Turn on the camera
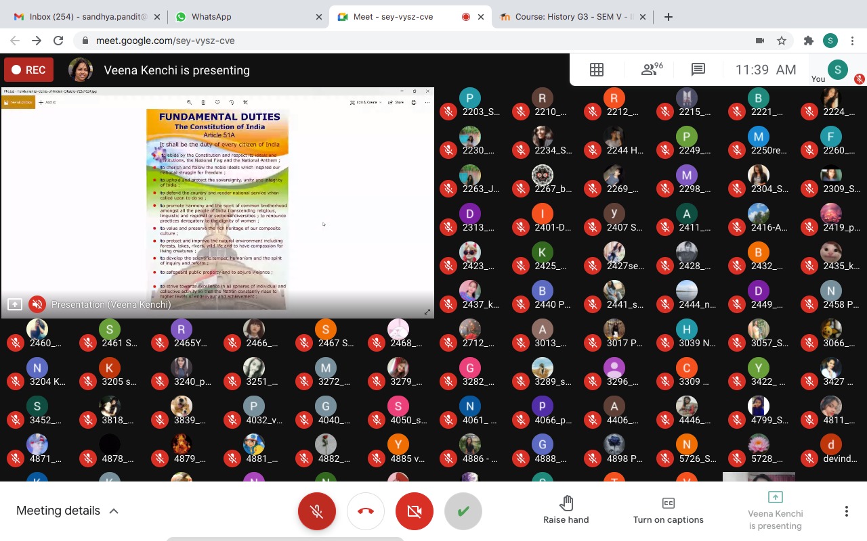 point(414,511)
